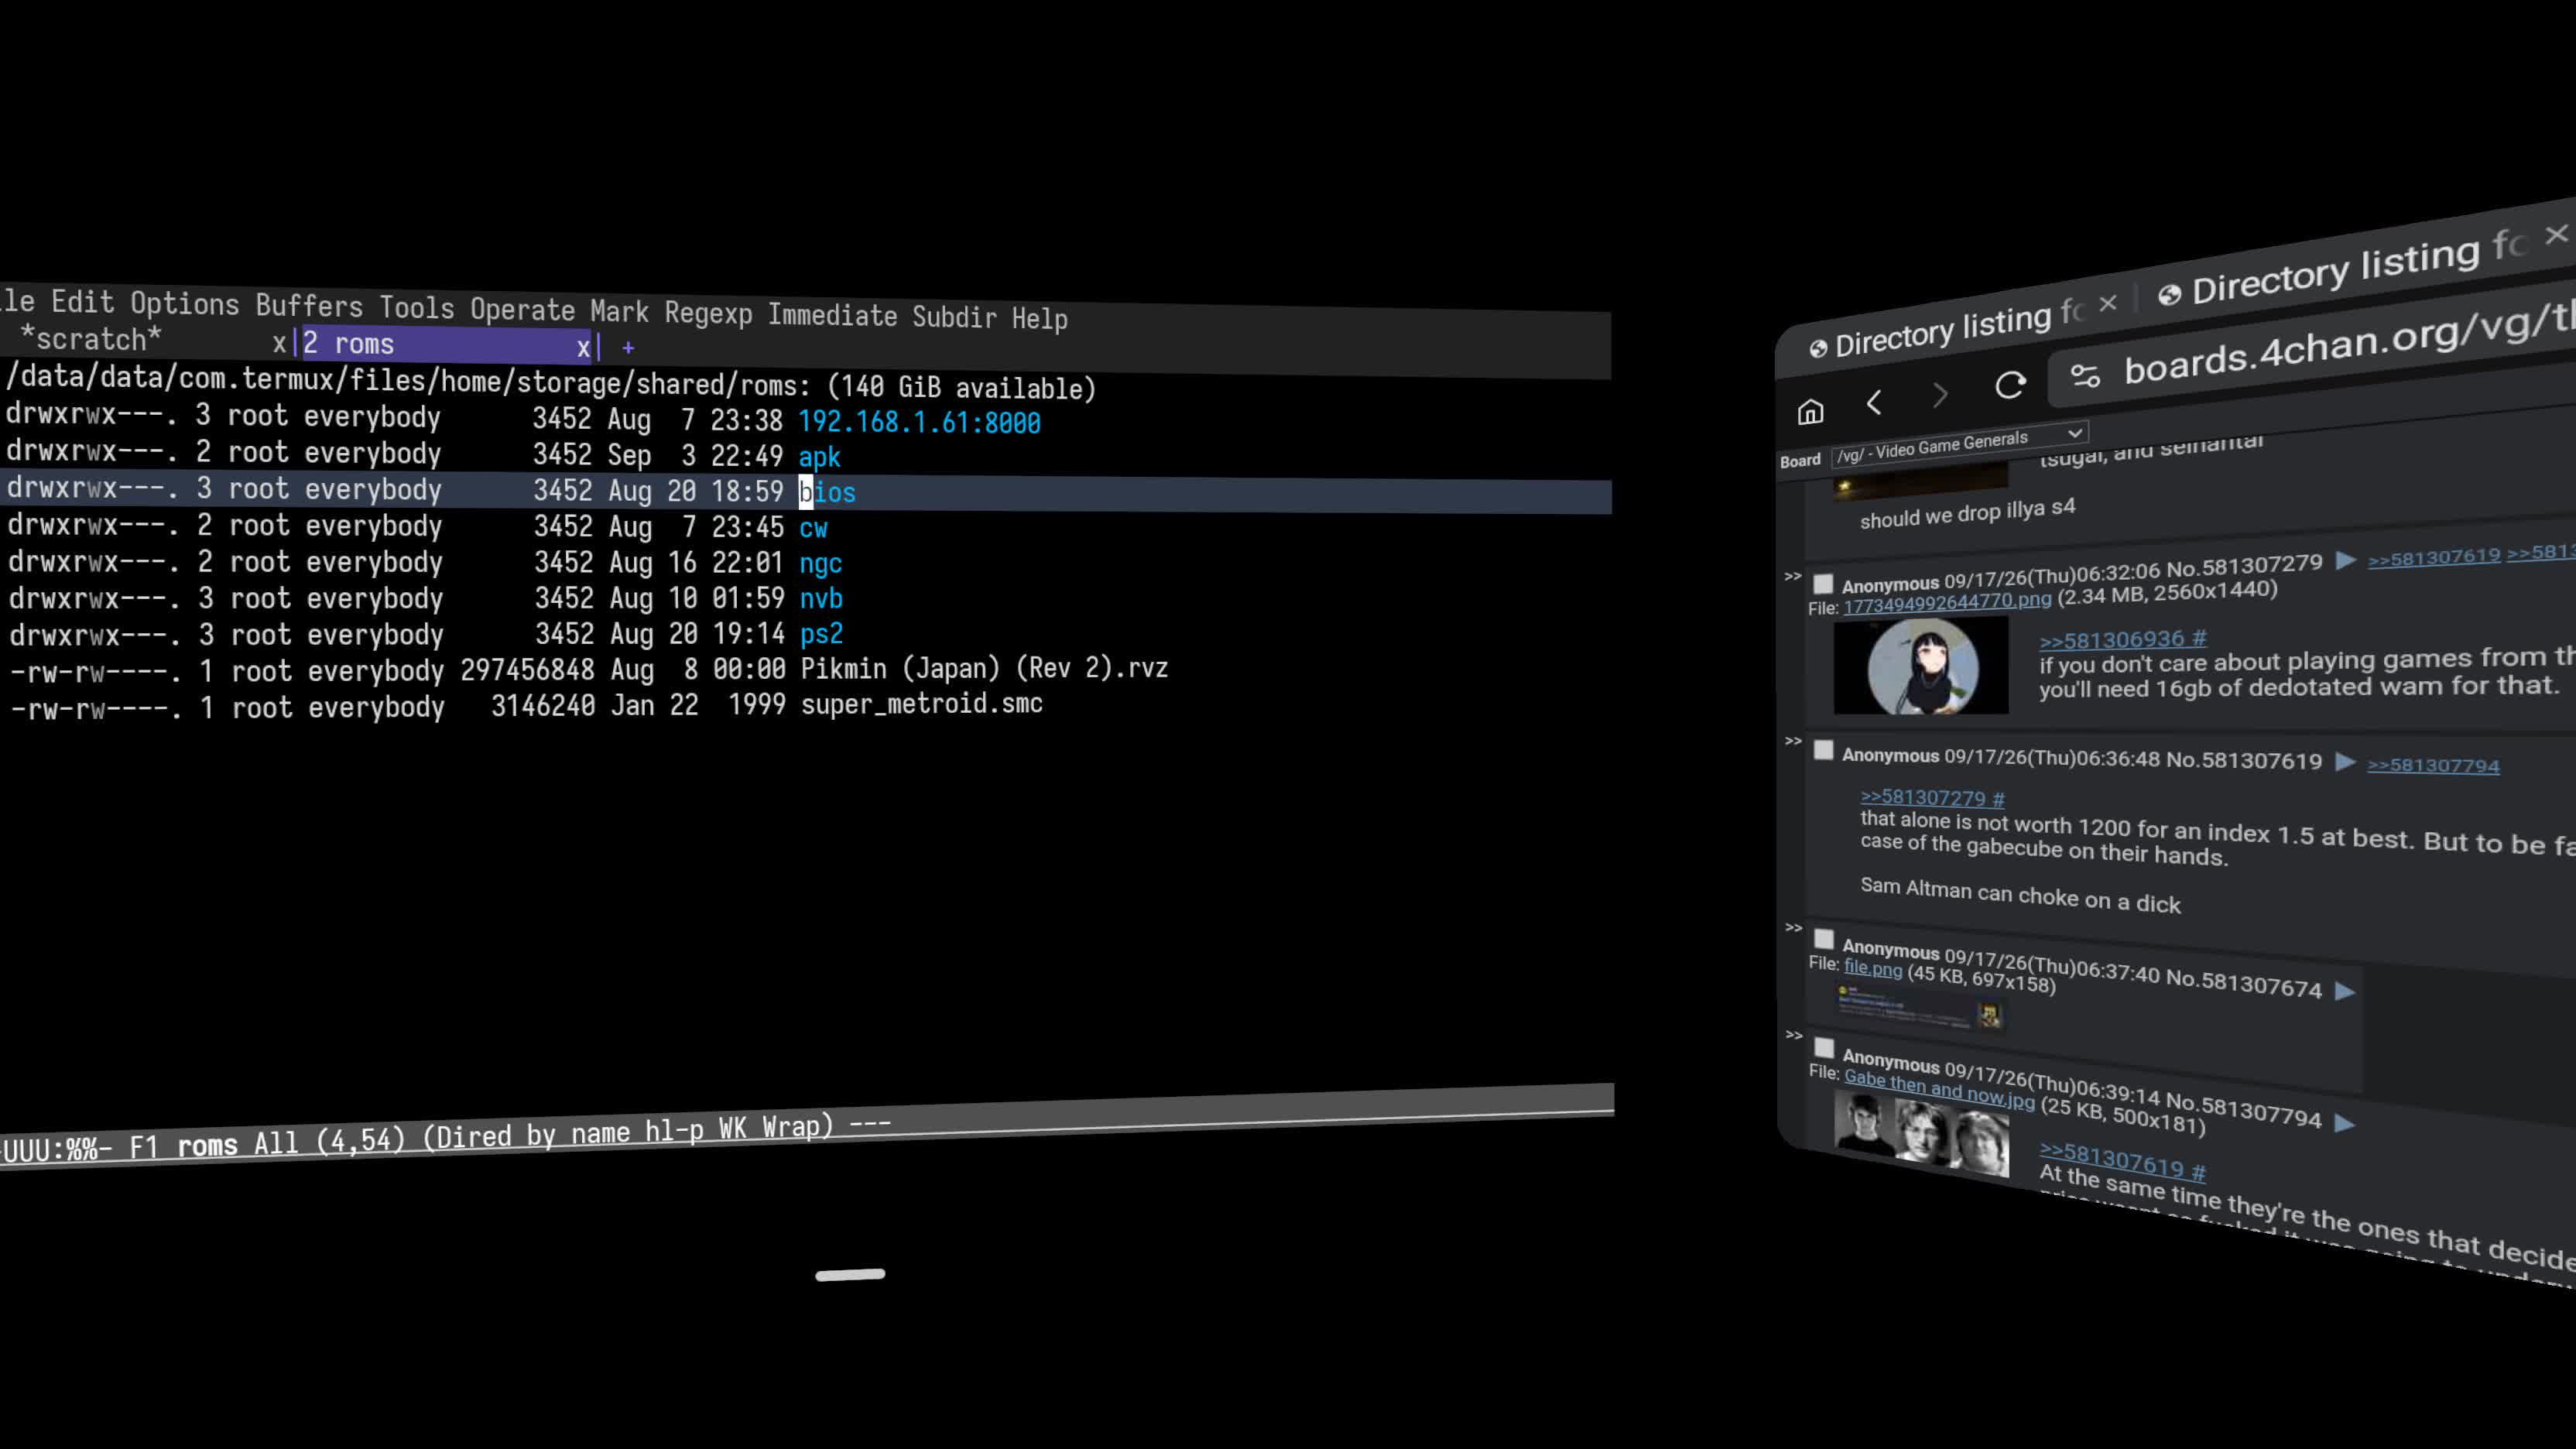Open site settings icon in address bar

tap(2085, 376)
